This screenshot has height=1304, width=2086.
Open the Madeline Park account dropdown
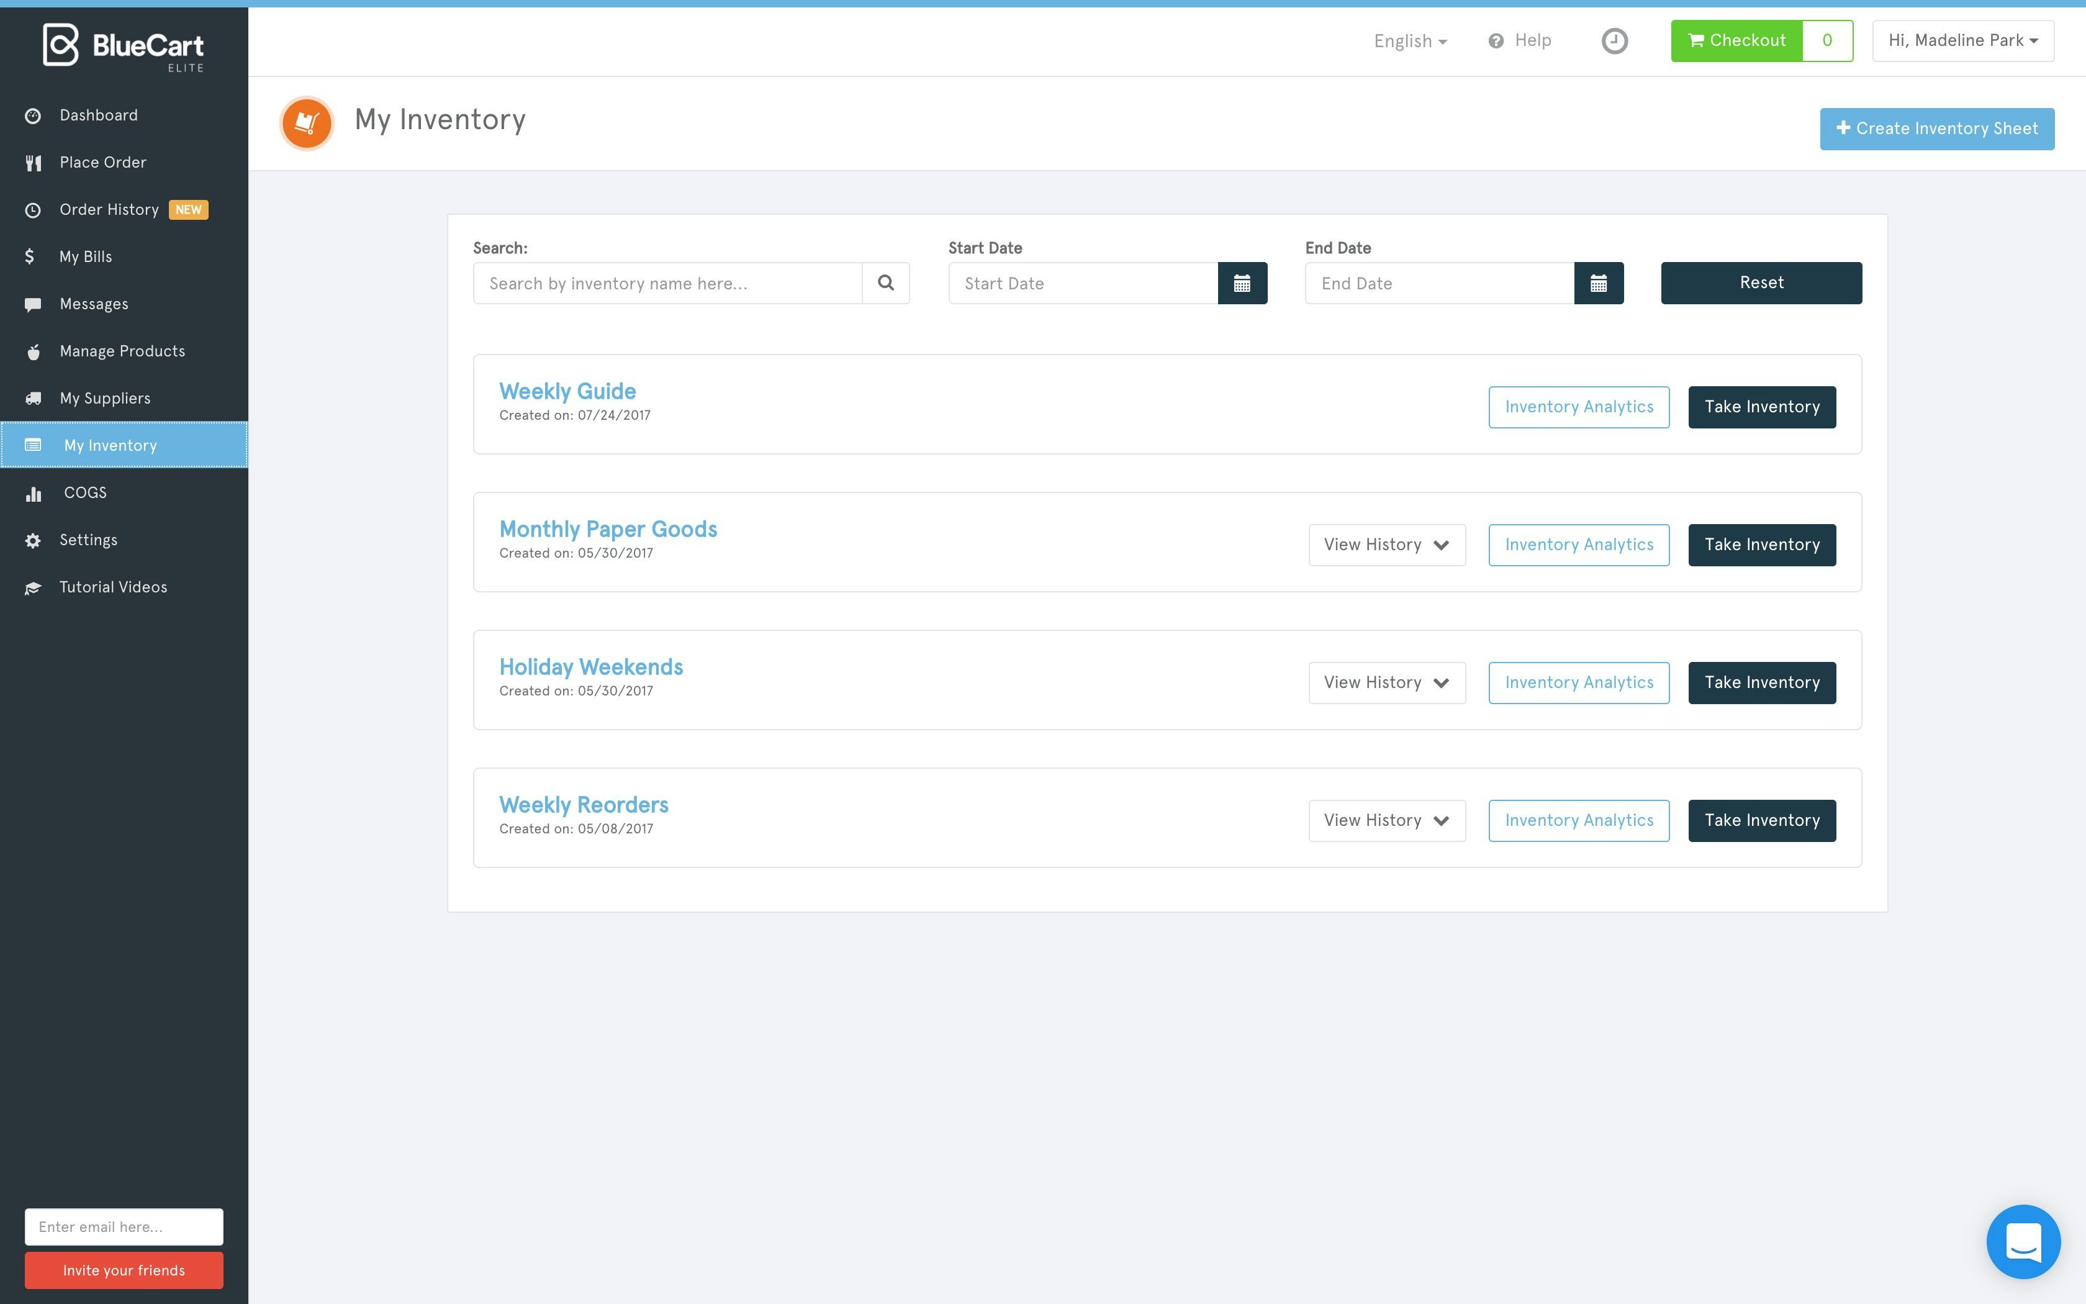coord(1962,40)
